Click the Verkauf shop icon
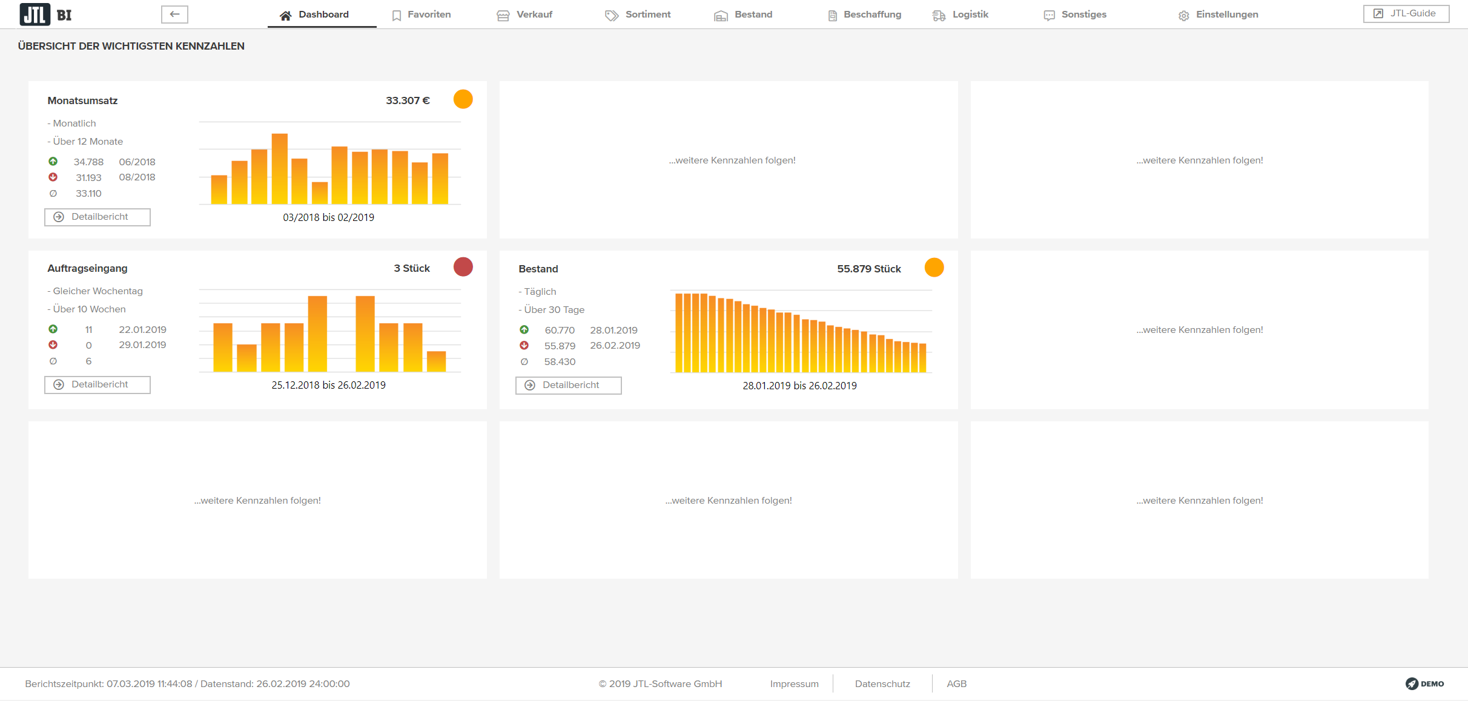The image size is (1468, 701). tap(503, 15)
